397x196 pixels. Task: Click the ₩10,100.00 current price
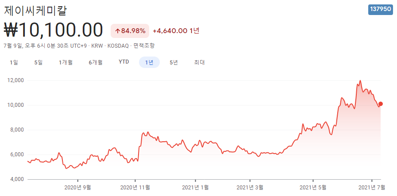(54, 30)
